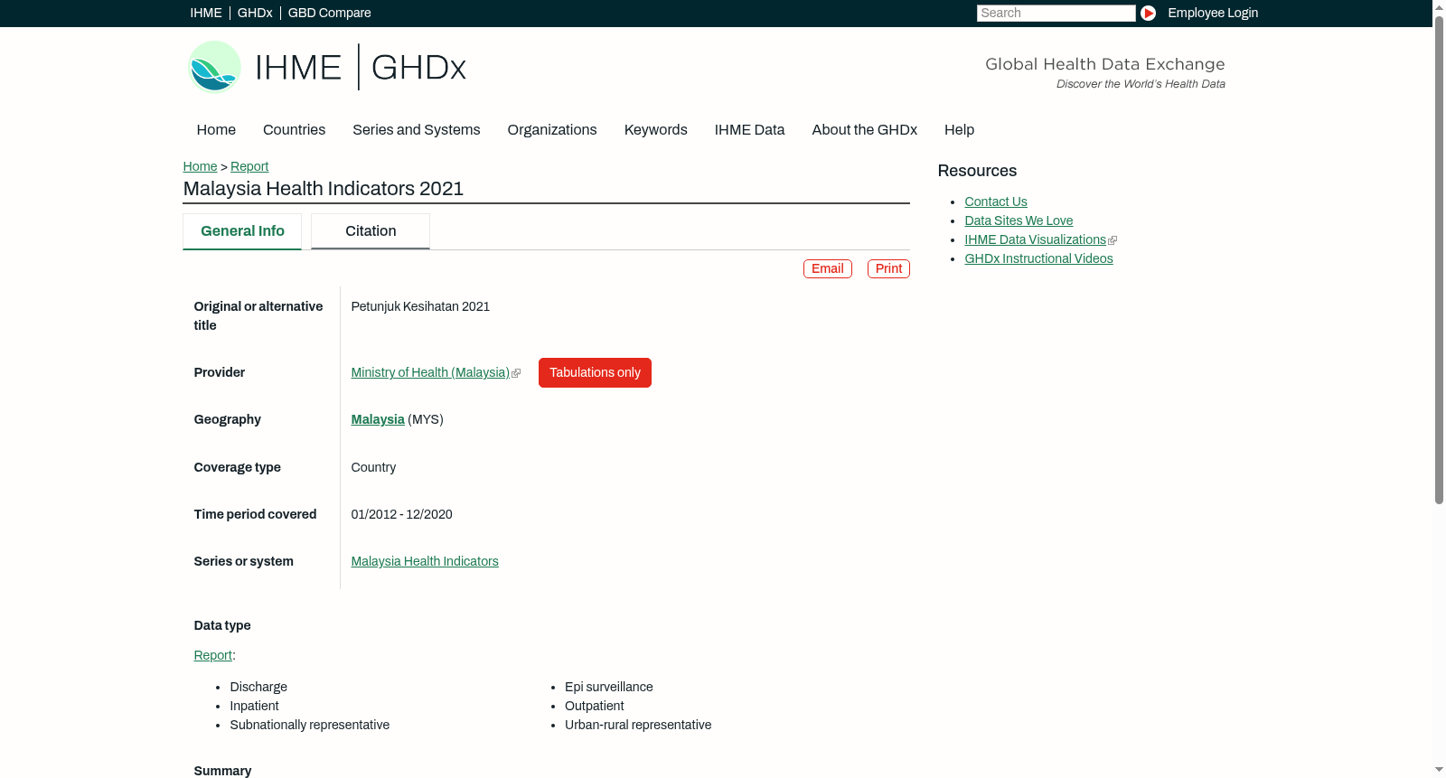This screenshot has width=1446, height=778.
Task: Click scrollbar up arrow
Action: [x=1439, y=6]
